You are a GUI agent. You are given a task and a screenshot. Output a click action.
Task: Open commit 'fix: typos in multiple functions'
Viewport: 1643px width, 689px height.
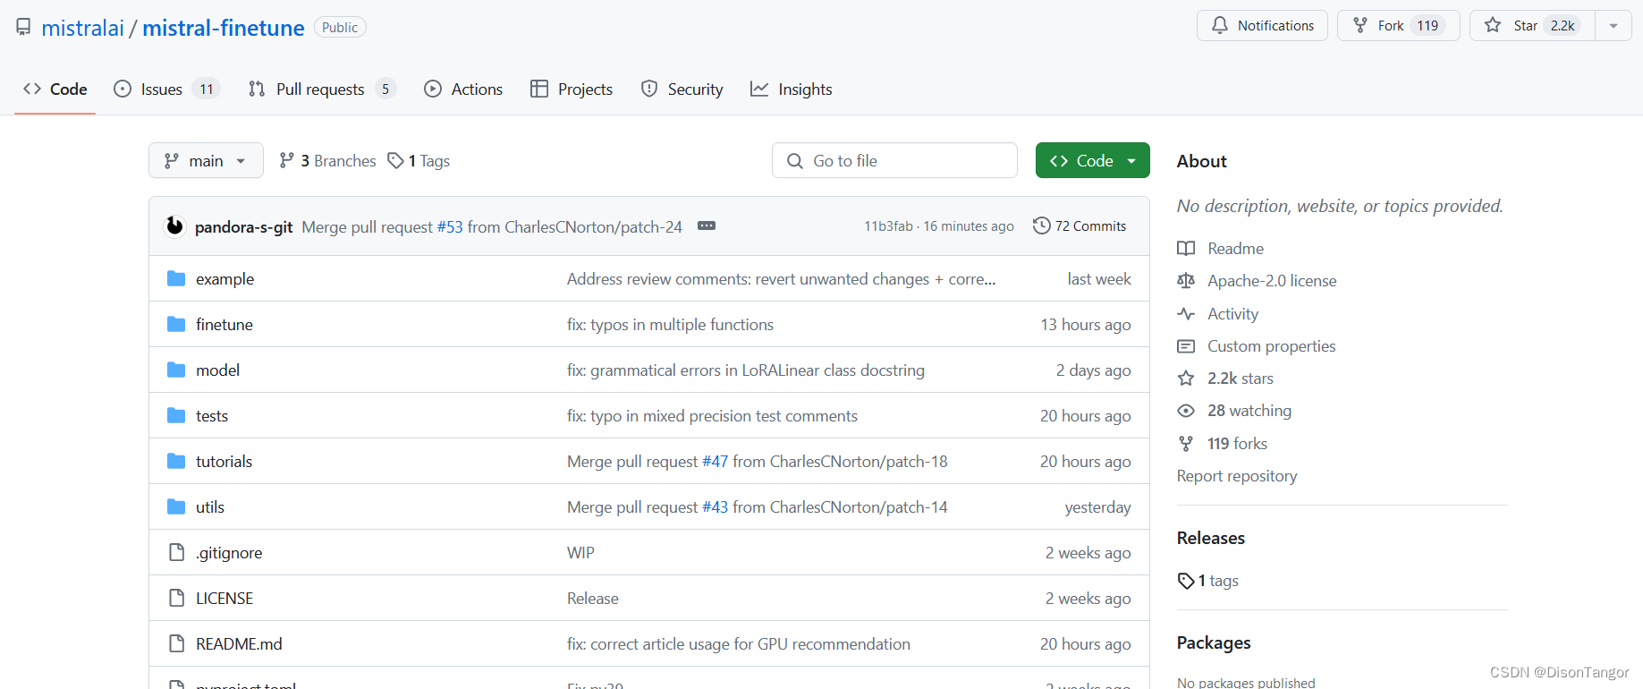670,325
